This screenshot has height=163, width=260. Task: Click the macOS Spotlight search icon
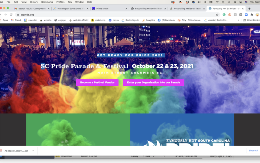235,2
